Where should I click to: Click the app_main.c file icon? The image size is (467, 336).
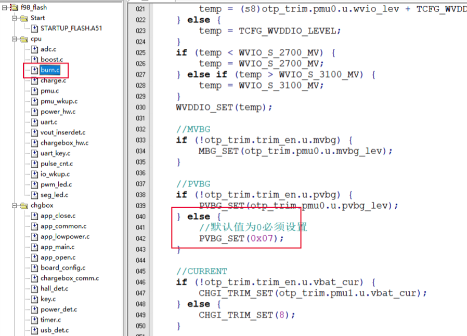pos(35,247)
